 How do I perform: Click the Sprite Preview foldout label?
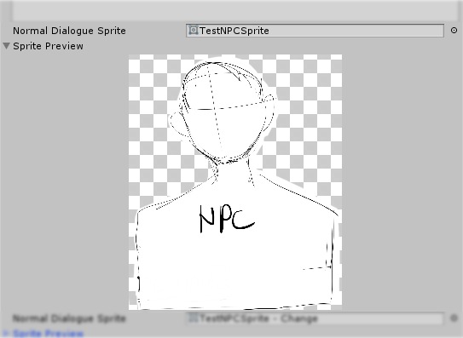48,46
